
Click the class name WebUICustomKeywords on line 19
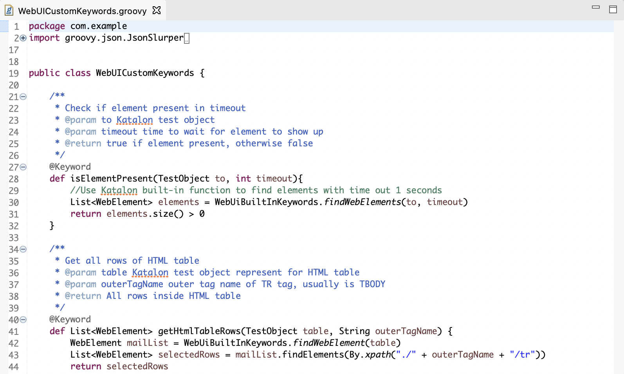(145, 73)
